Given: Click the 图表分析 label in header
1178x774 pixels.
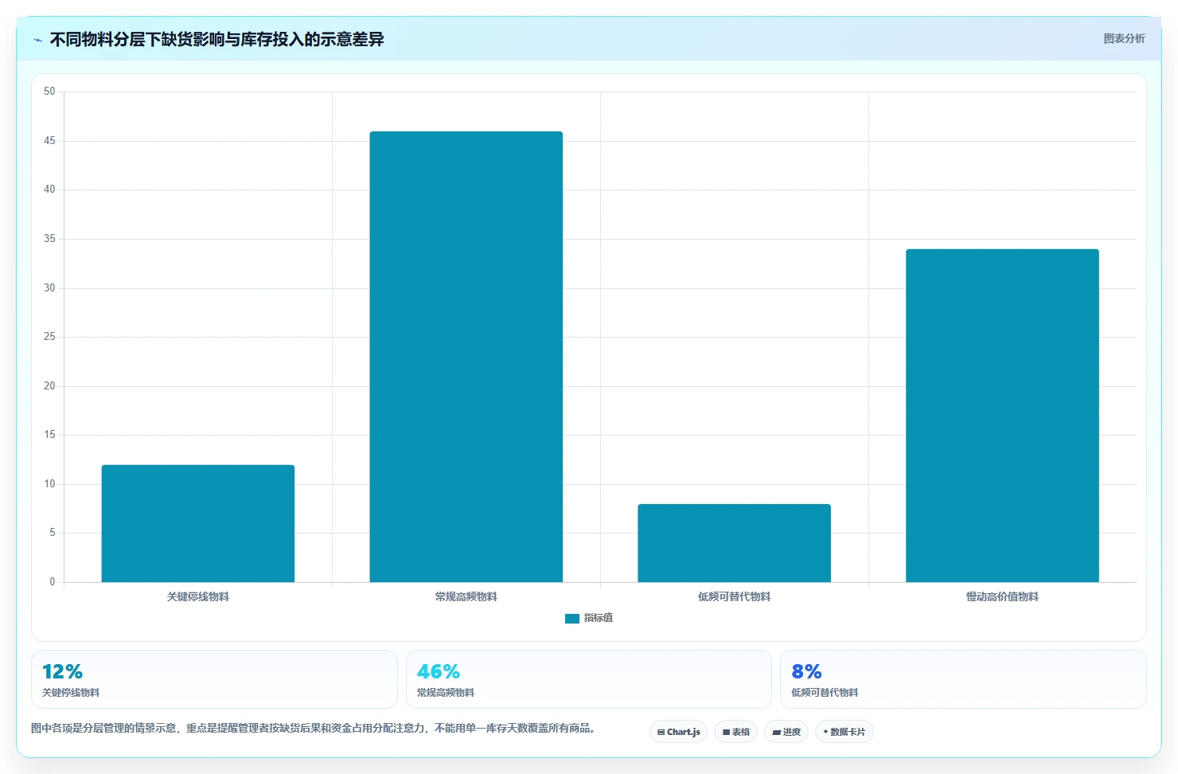Looking at the screenshot, I should 1124,38.
